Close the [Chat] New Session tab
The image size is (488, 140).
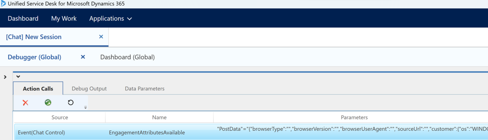pyautogui.click(x=101, y=36)
